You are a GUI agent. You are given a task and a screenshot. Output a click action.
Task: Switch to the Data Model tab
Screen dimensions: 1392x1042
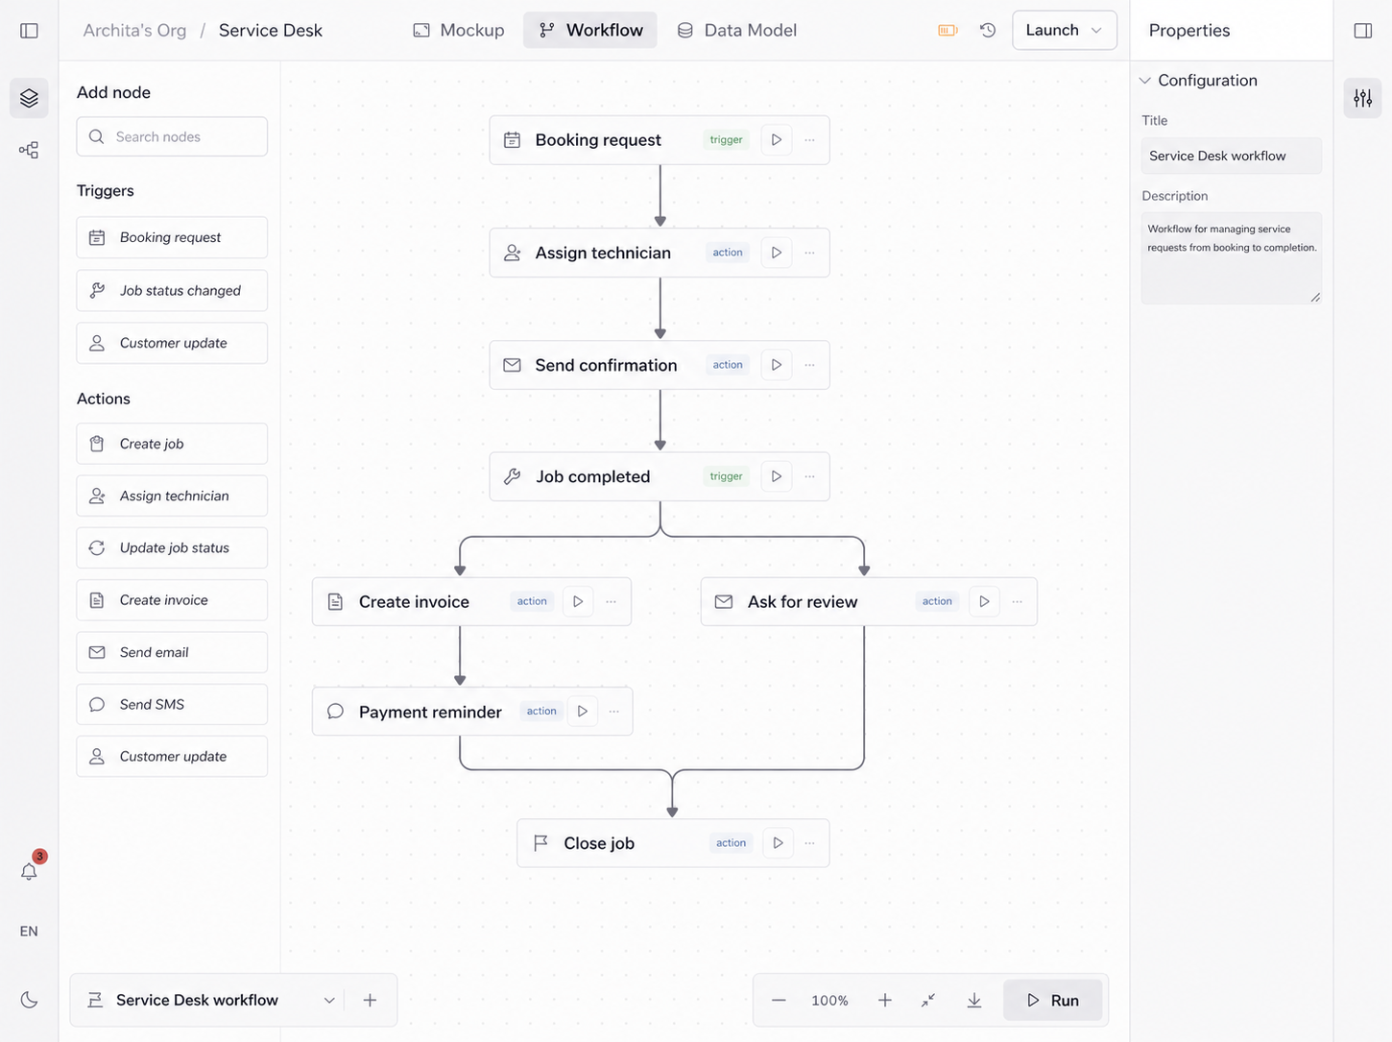tap(736, 30)
